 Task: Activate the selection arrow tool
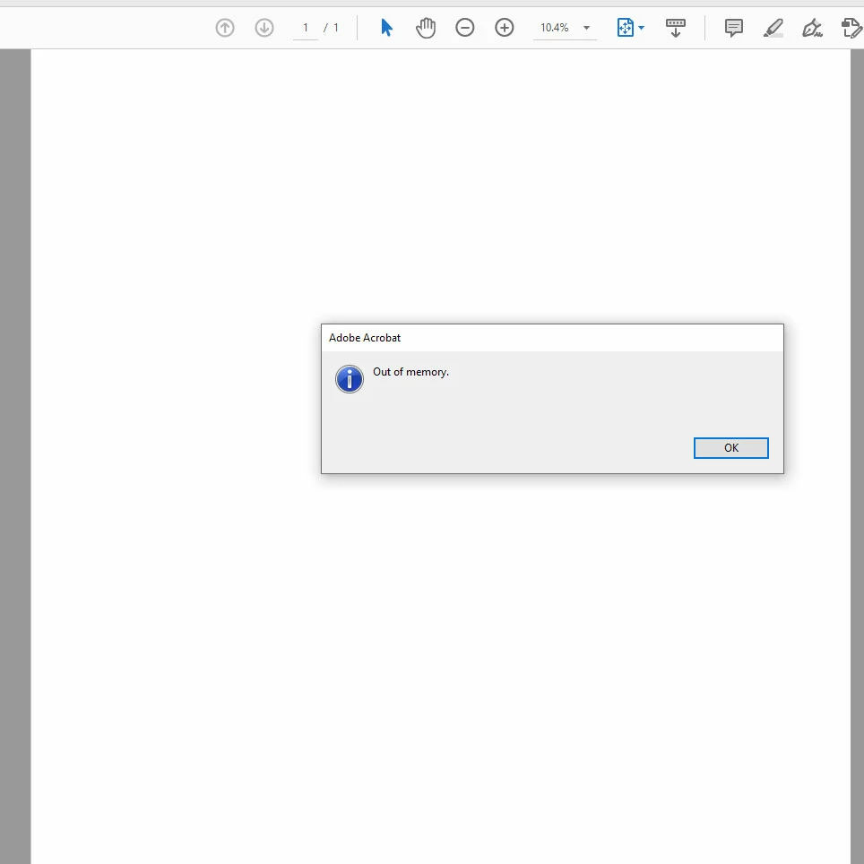coord(387,28)
